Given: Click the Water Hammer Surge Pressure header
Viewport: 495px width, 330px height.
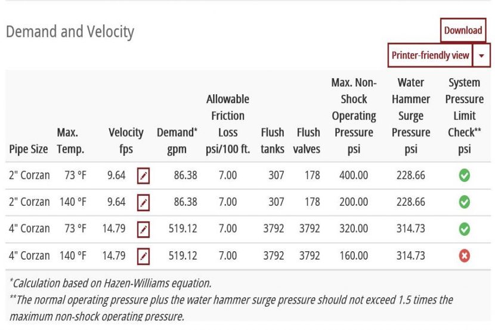Looking at the screenshot, I should 411,116.
